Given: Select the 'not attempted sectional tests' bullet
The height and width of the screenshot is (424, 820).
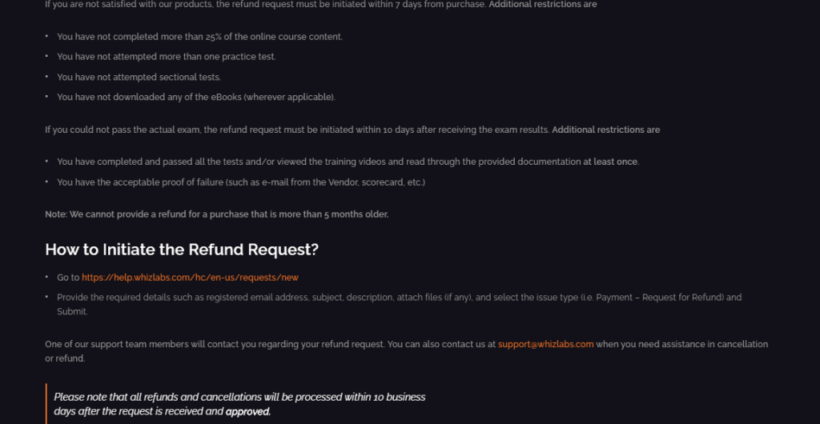Looking at the screenshot, I should point(139,77).
